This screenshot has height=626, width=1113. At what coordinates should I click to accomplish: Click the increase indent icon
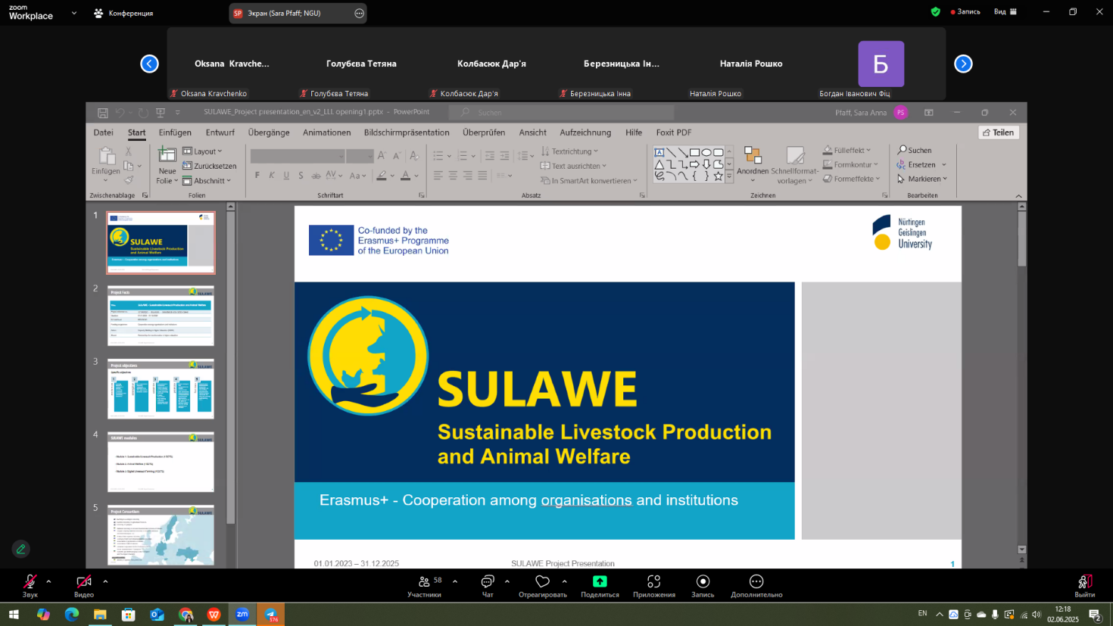pos(504,156)
